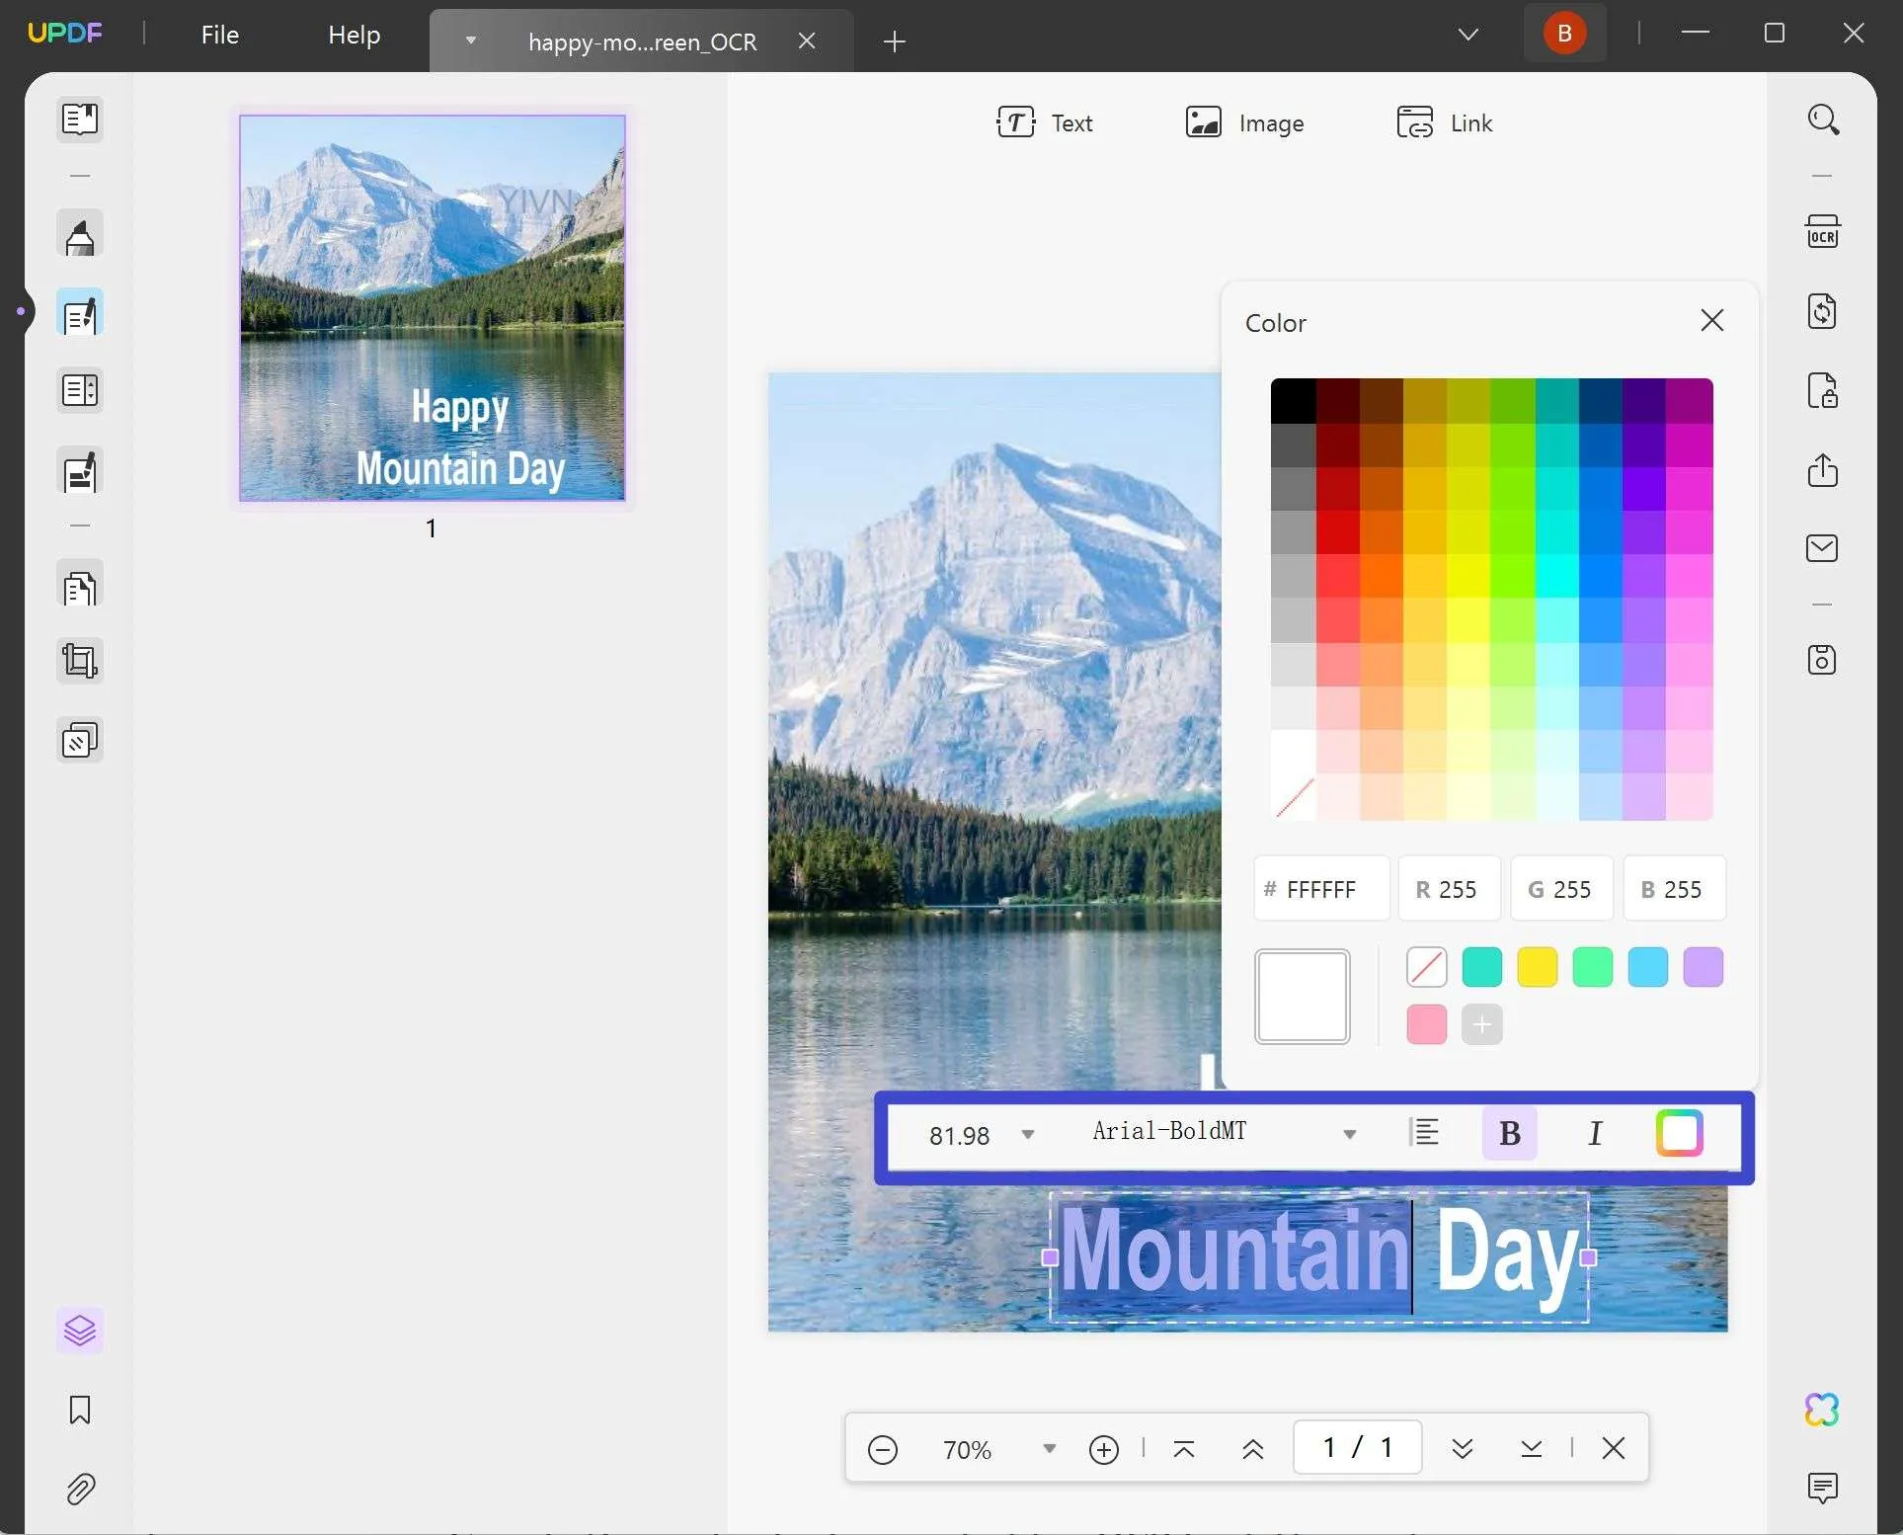Viewport: 1903px width, 1535px height.
Task: Select the Protect PDF lock icon
Action: pos(1822,391)
